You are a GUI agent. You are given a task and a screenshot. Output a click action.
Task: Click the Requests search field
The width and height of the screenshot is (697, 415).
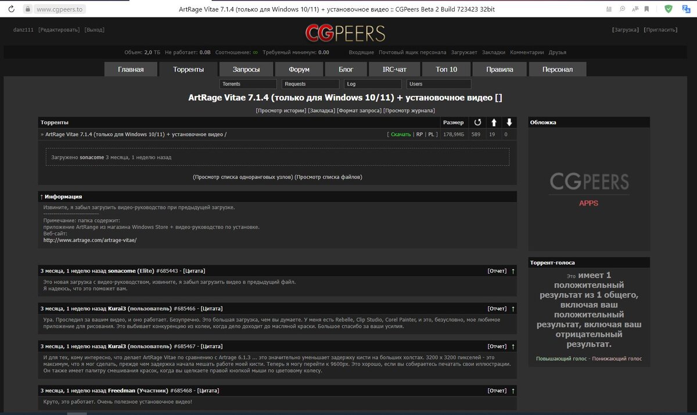(x=311, y=84)
